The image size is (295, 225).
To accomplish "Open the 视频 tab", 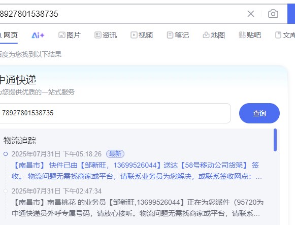I will point(142,35).
